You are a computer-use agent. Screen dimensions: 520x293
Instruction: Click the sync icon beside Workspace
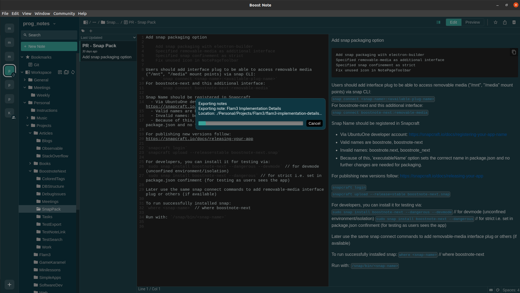point(73,72)
